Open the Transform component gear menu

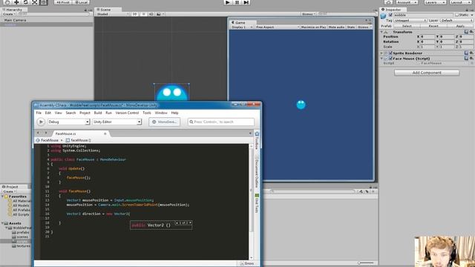click(471, 32)
